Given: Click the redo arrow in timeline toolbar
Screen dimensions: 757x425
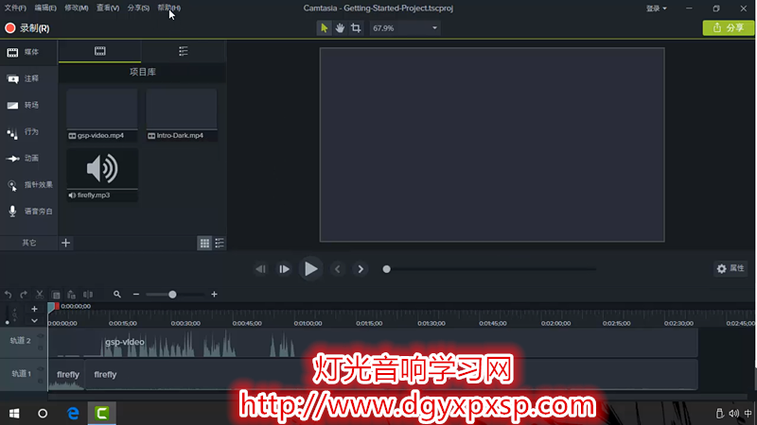Looking at the screenshot, I should (24, 295).
